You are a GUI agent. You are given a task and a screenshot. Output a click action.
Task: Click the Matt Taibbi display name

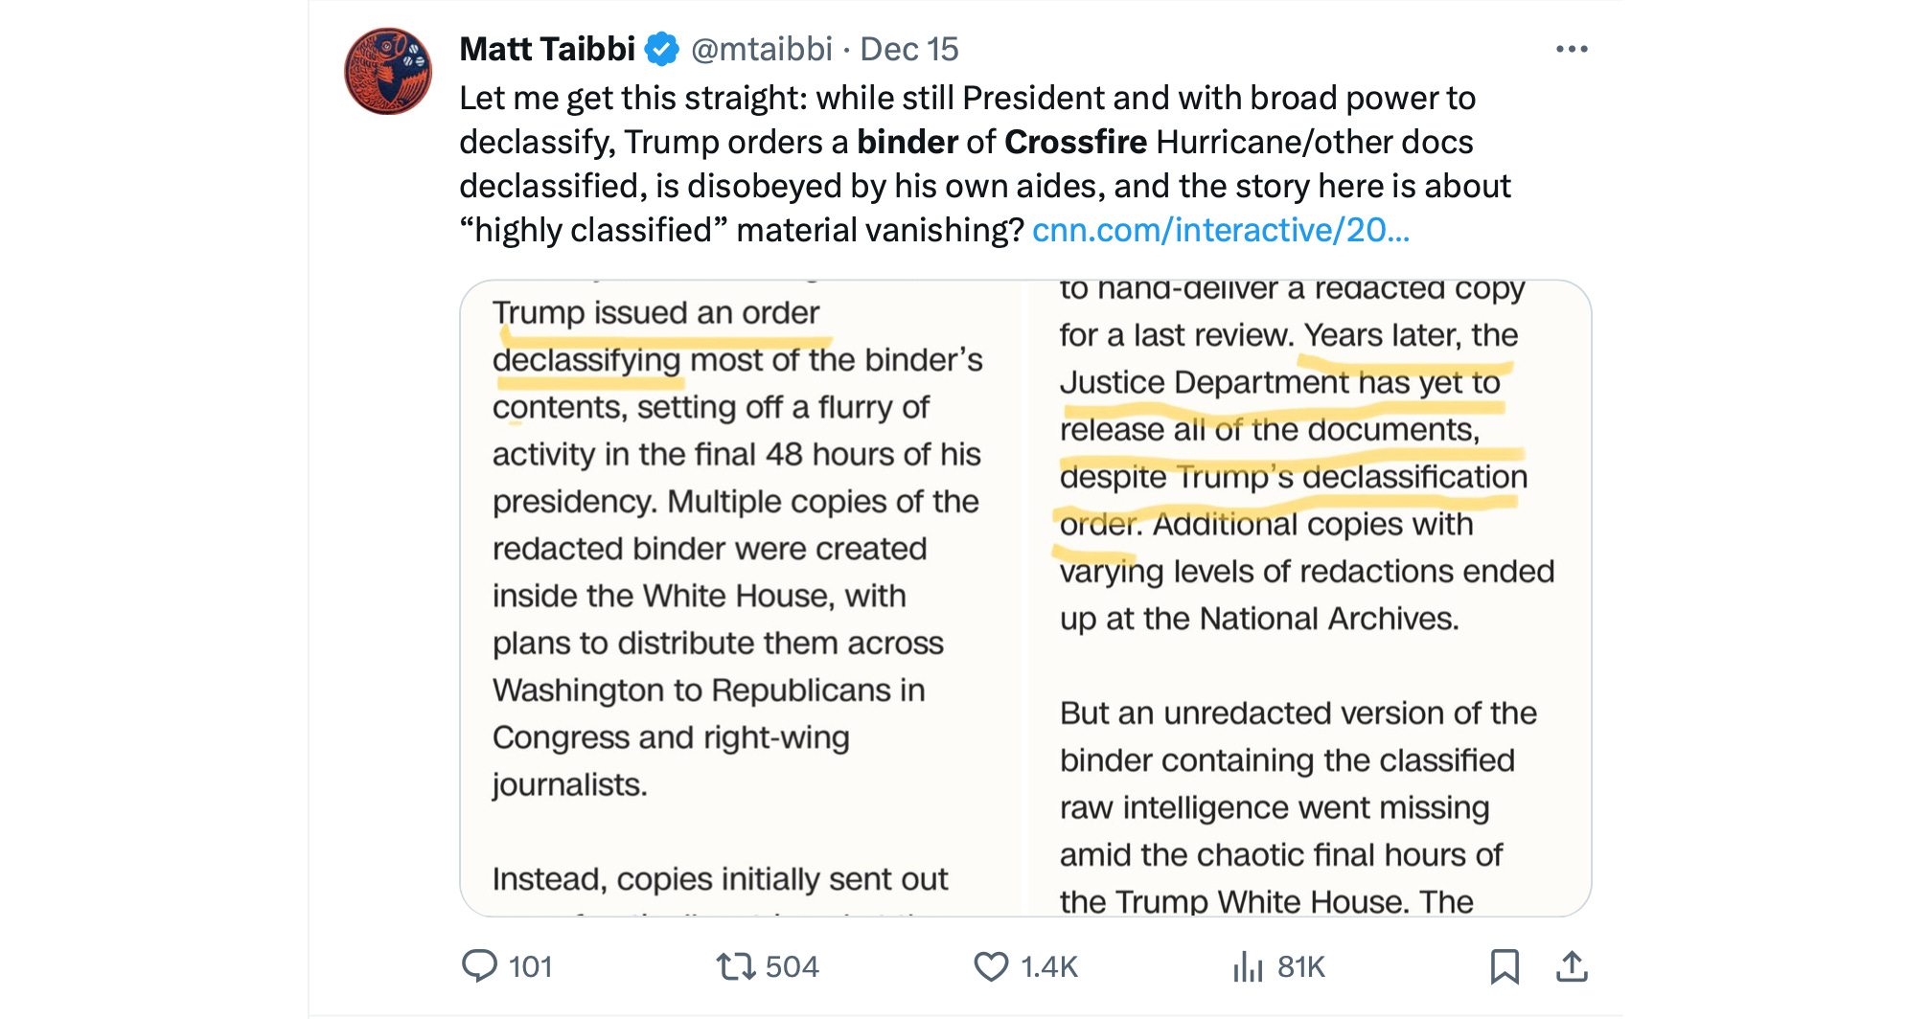click(547, 49)
